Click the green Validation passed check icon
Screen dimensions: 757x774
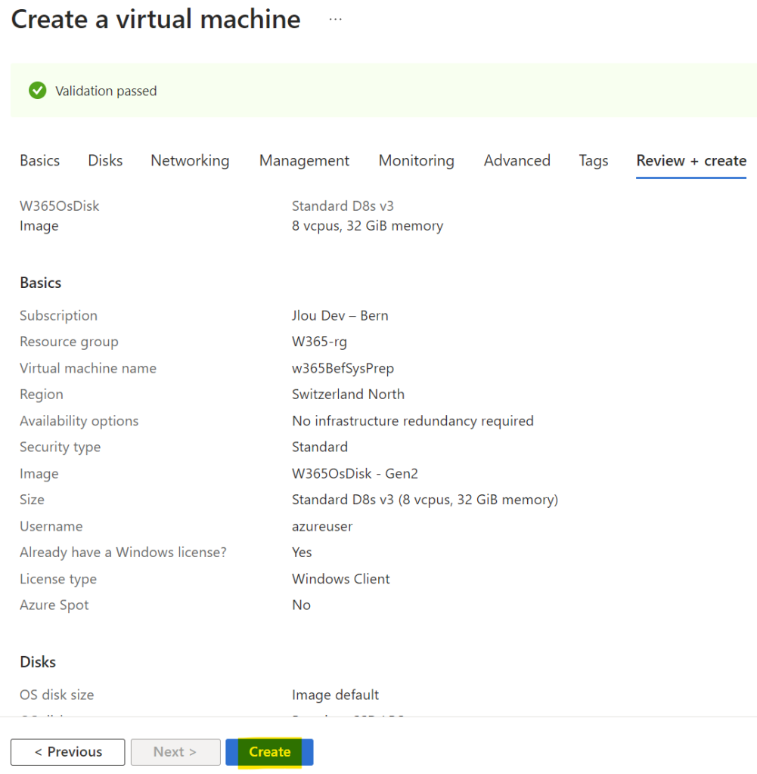pos(38,91)
